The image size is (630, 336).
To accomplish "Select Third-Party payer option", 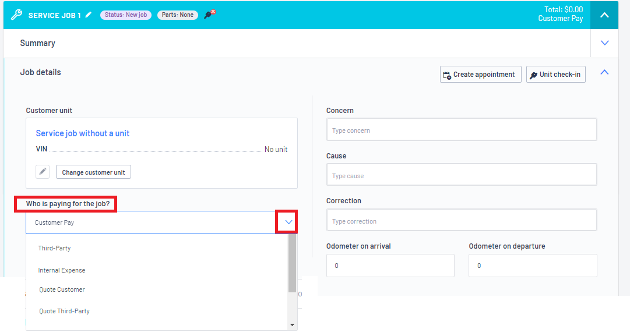I will 54,248.
